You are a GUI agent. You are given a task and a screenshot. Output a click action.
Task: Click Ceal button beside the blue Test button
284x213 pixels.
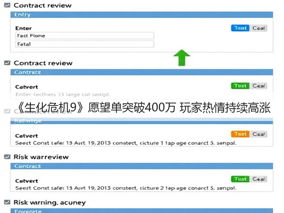click(x=258, y=28)
